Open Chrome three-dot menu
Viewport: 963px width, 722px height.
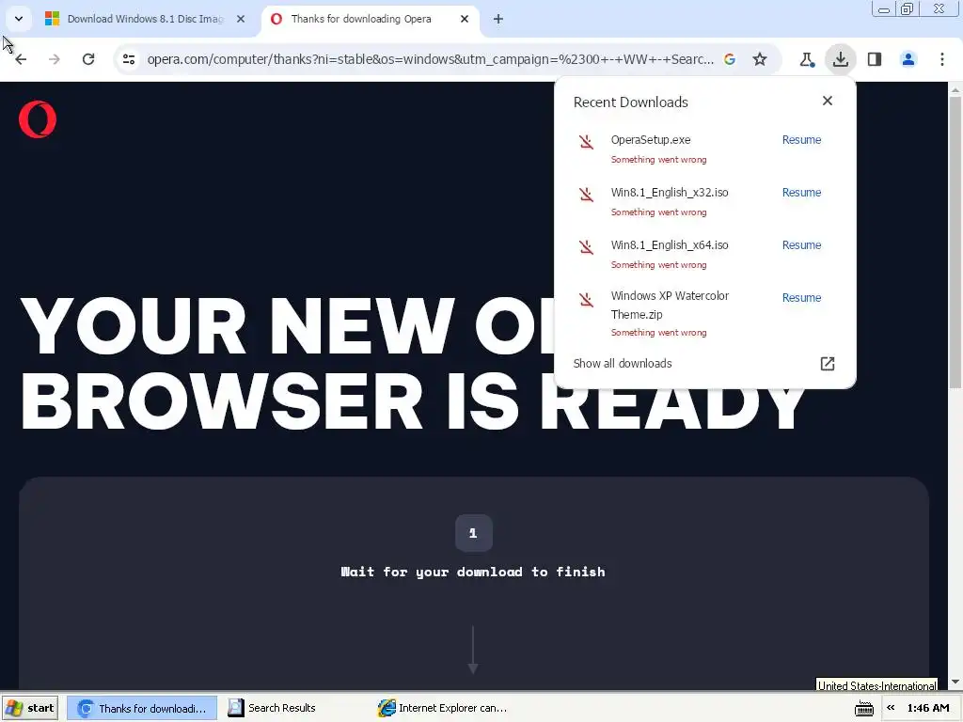[x=942, y=59]
